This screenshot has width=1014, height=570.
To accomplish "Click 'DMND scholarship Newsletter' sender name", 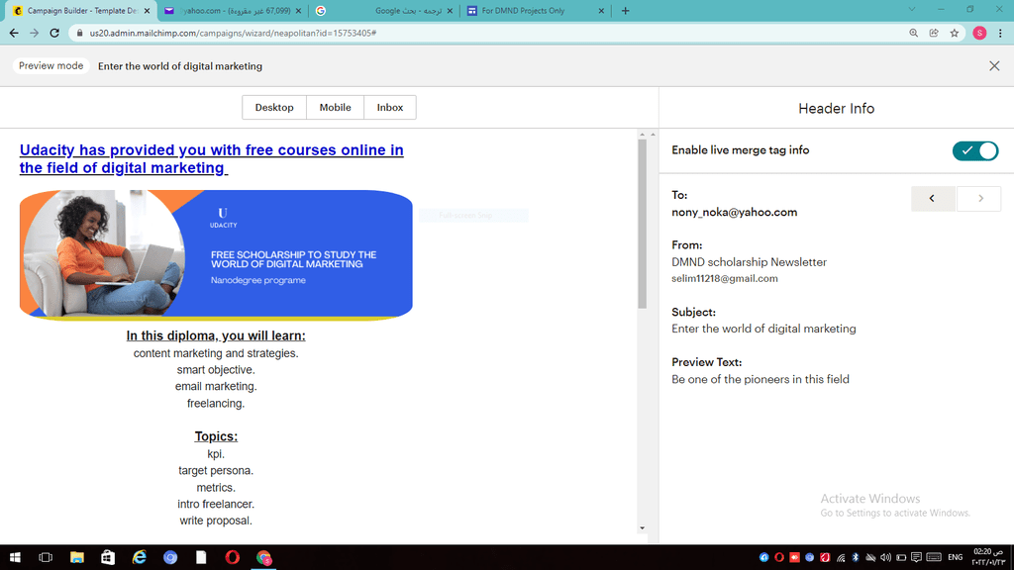I will [x=749, y=262].
